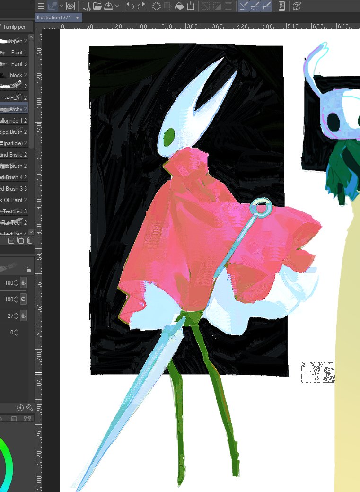This screenshot has width=360, height=492.
Task: Select the Textured 3 brush
Action: 14,211
